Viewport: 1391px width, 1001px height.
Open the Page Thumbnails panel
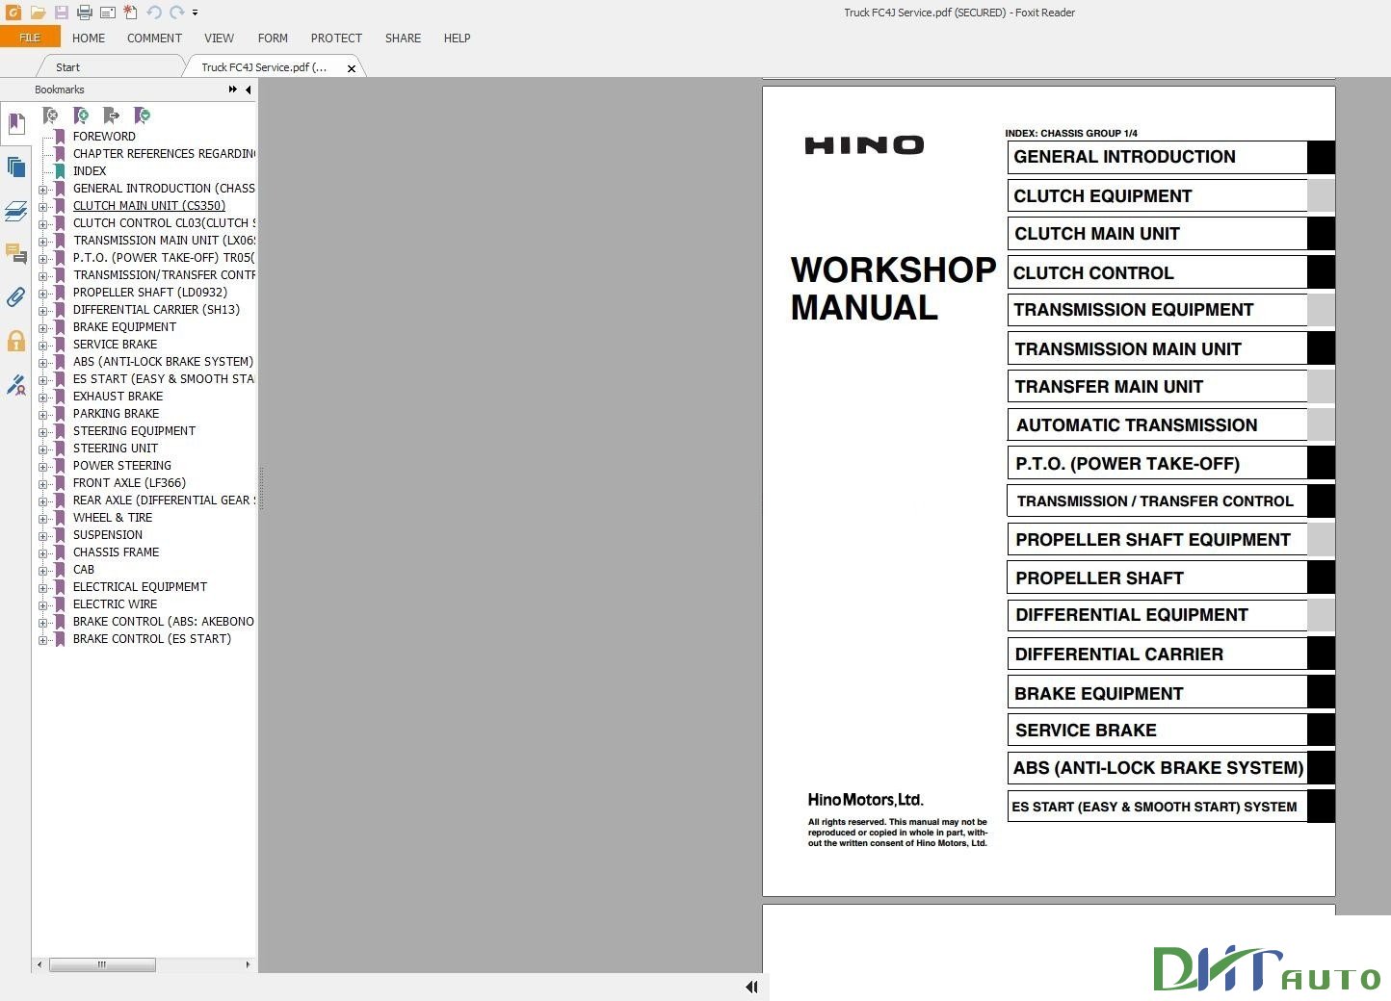[x=15, y=167]
